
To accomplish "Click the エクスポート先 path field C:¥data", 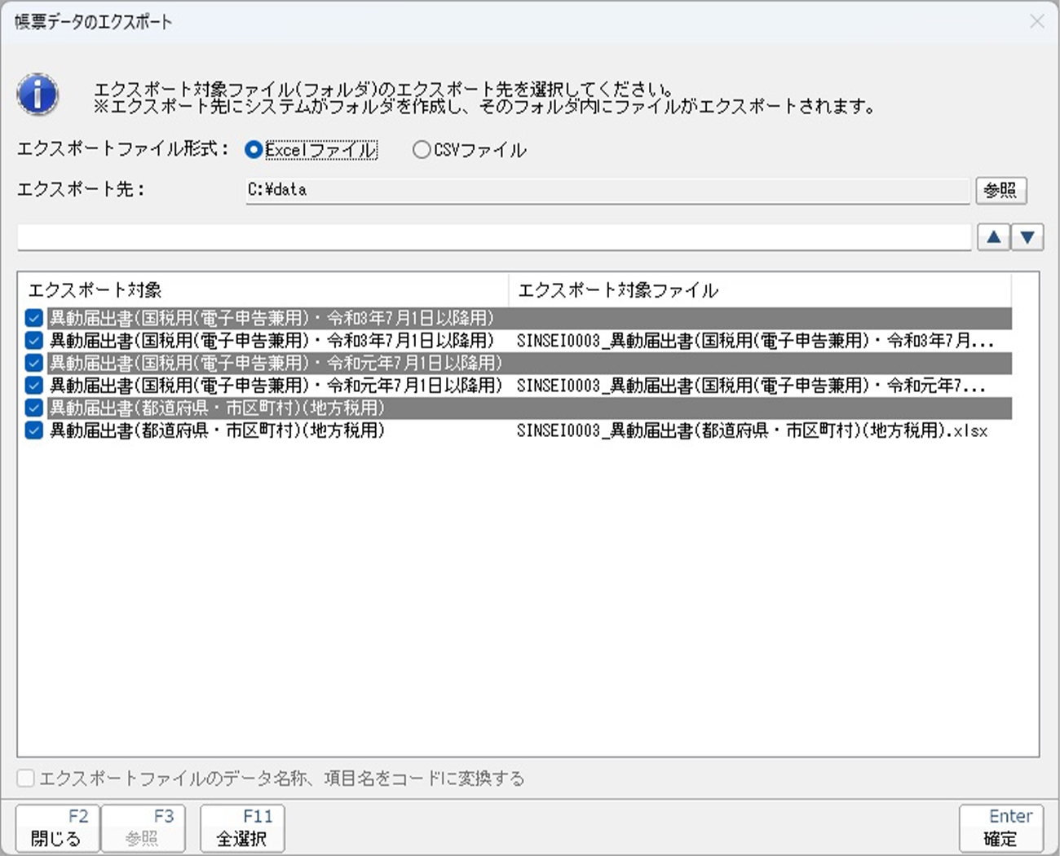I will point(607,190).
